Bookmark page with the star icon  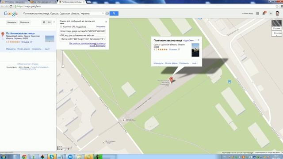277,6
